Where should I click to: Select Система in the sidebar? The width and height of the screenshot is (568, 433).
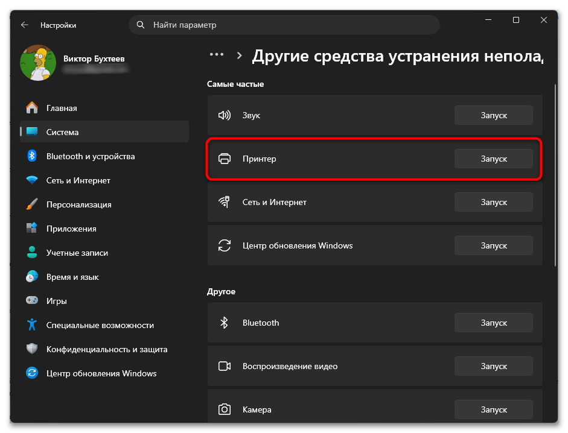104,132
